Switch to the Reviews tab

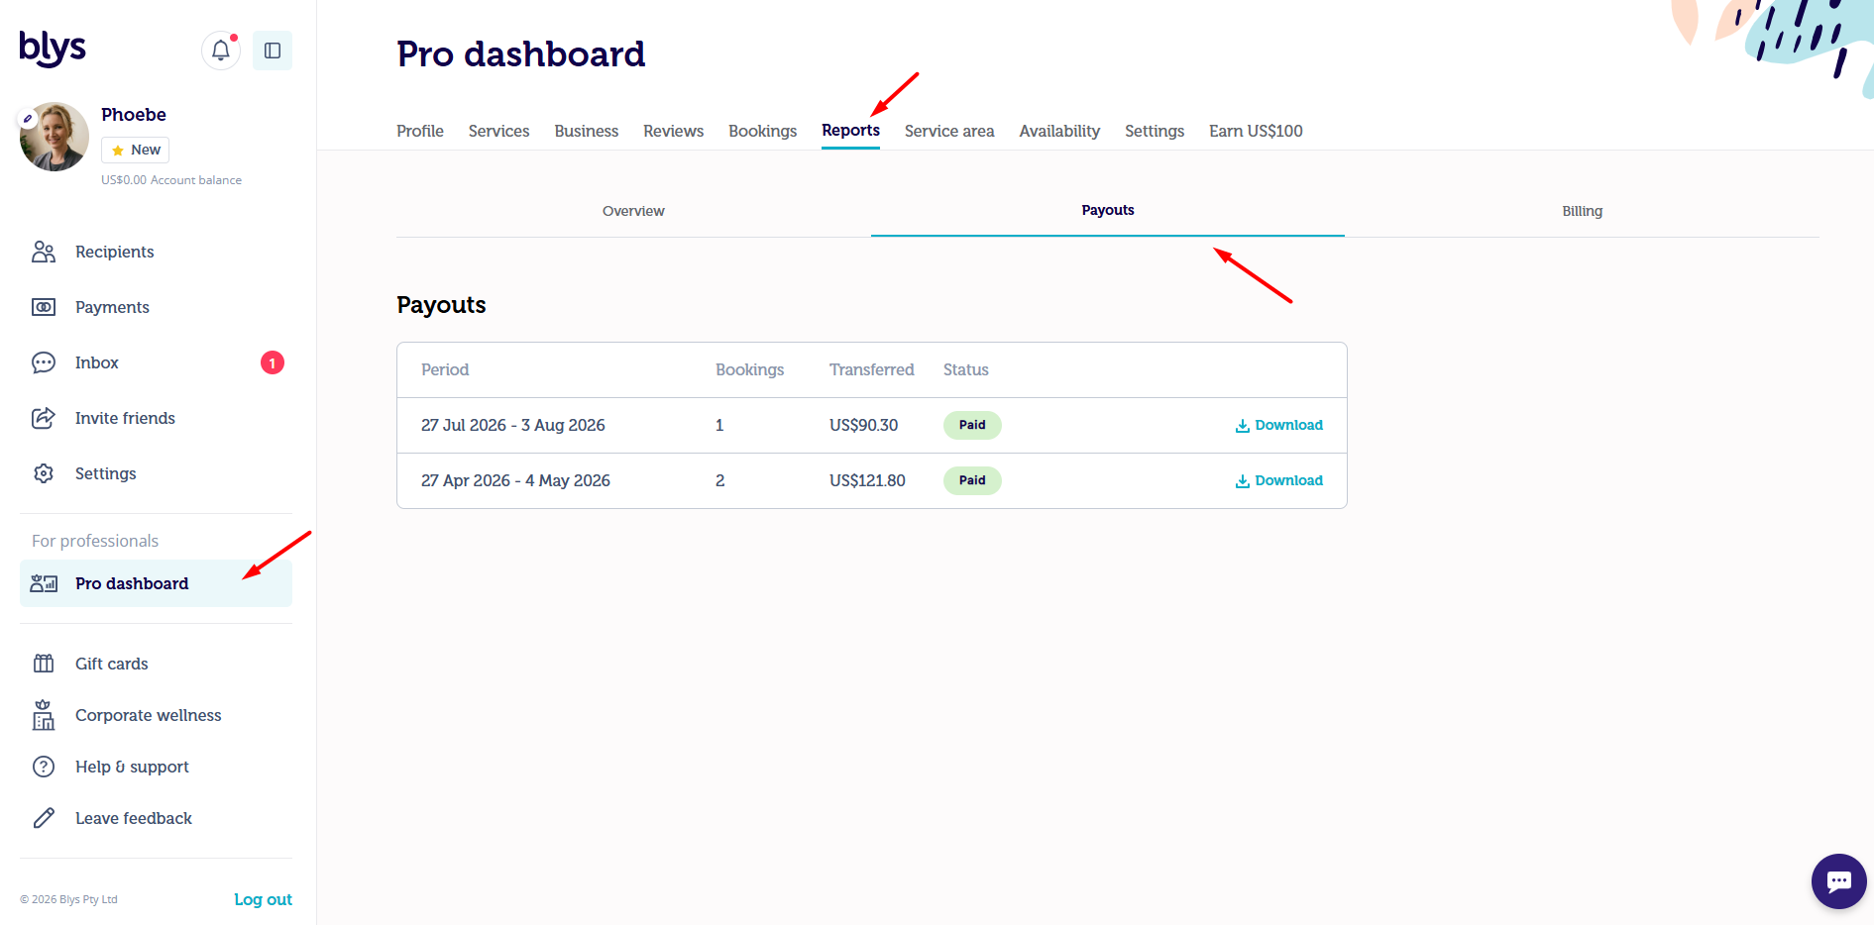(x=674, y=131)
